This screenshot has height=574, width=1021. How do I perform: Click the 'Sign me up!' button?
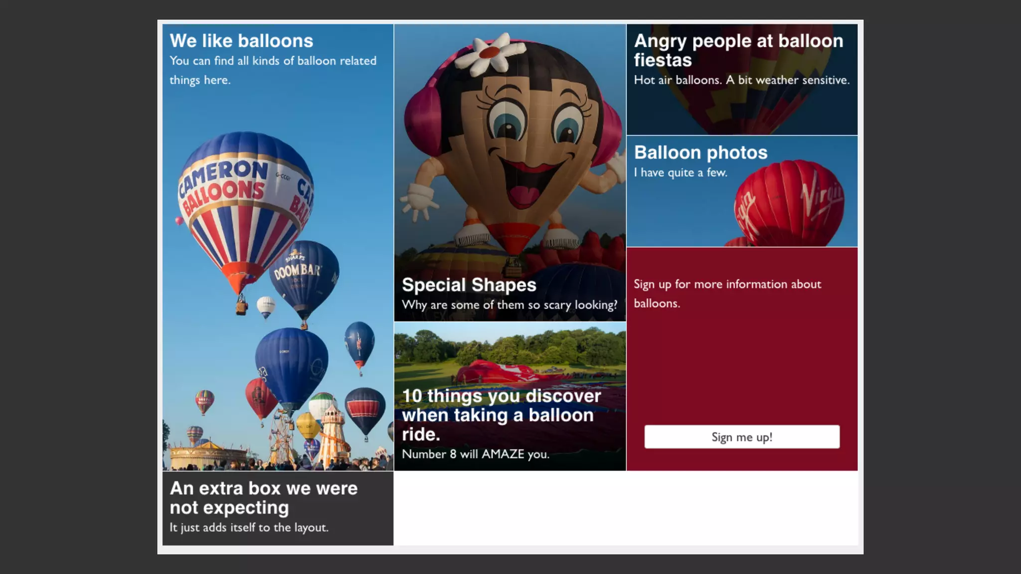[742, 437]
